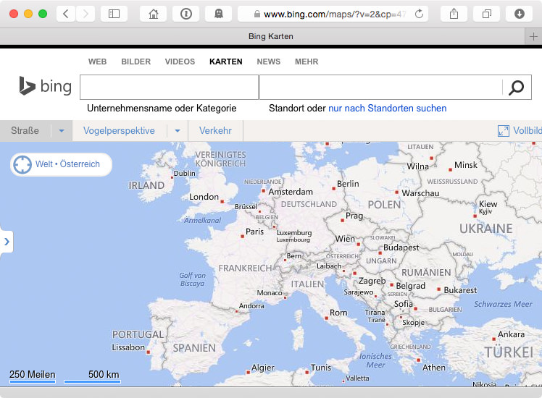
Task: Click Safari share icon
Action: [454, 14]
